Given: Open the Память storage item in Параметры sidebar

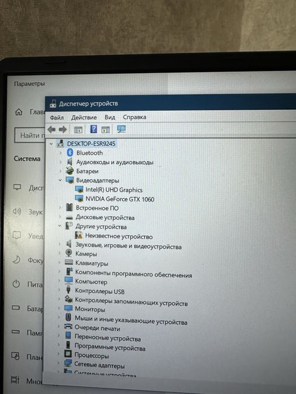Looking at the screenshot, I should point(27,333).
